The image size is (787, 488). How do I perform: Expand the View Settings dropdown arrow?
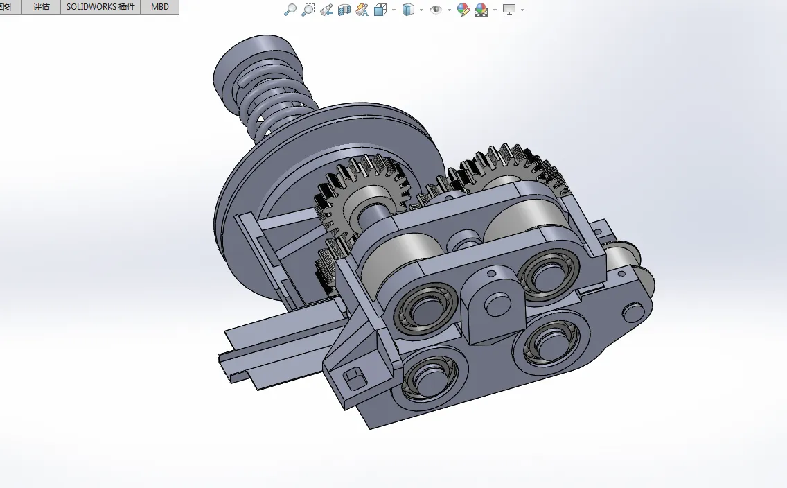(x=522, y=10)
